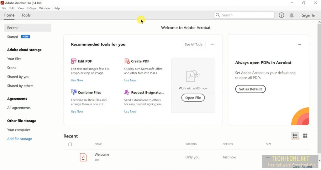This screenshot has height=170, width=321.
Task: Click the Work with a PDF illustration
Action: click(193, 76)
